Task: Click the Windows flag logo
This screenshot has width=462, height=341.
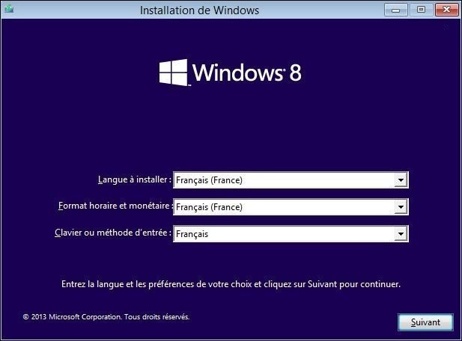Action: pyautogui.click(x=173, y=73)
